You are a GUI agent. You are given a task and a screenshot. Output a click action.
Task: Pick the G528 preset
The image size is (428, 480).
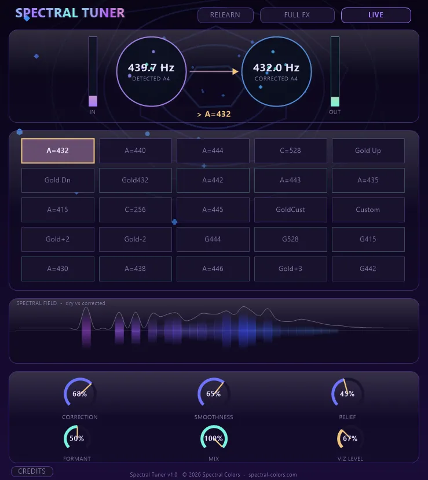(x=291, y=239)
